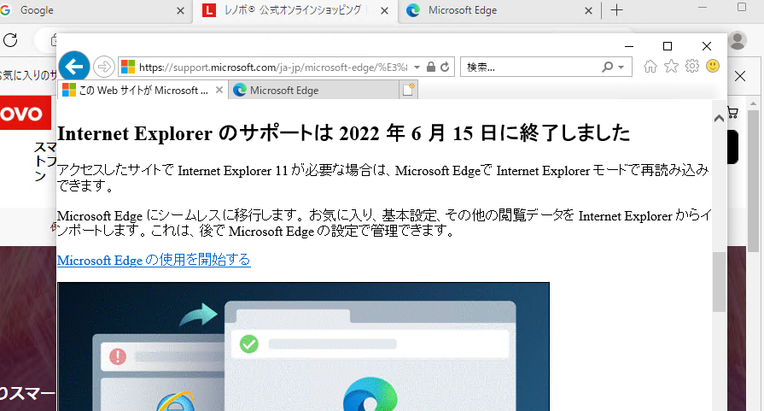Click the Microsoft Edge の使用を開始する link
Image resolution: width=764 pixels, height=411 pixels.
[154, 260]
